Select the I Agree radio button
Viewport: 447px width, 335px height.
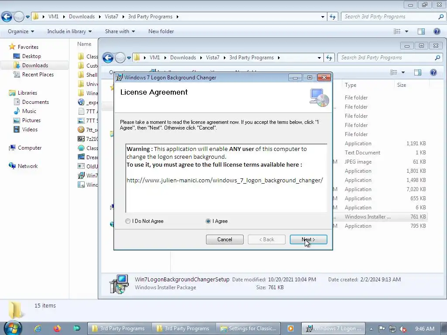click(208, 221)
